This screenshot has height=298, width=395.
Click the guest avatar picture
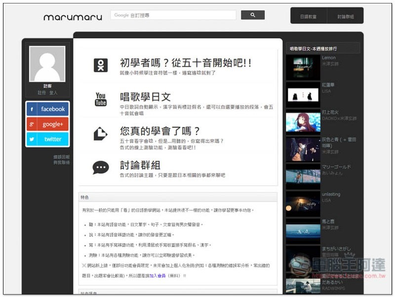click(x=47, y=64)
